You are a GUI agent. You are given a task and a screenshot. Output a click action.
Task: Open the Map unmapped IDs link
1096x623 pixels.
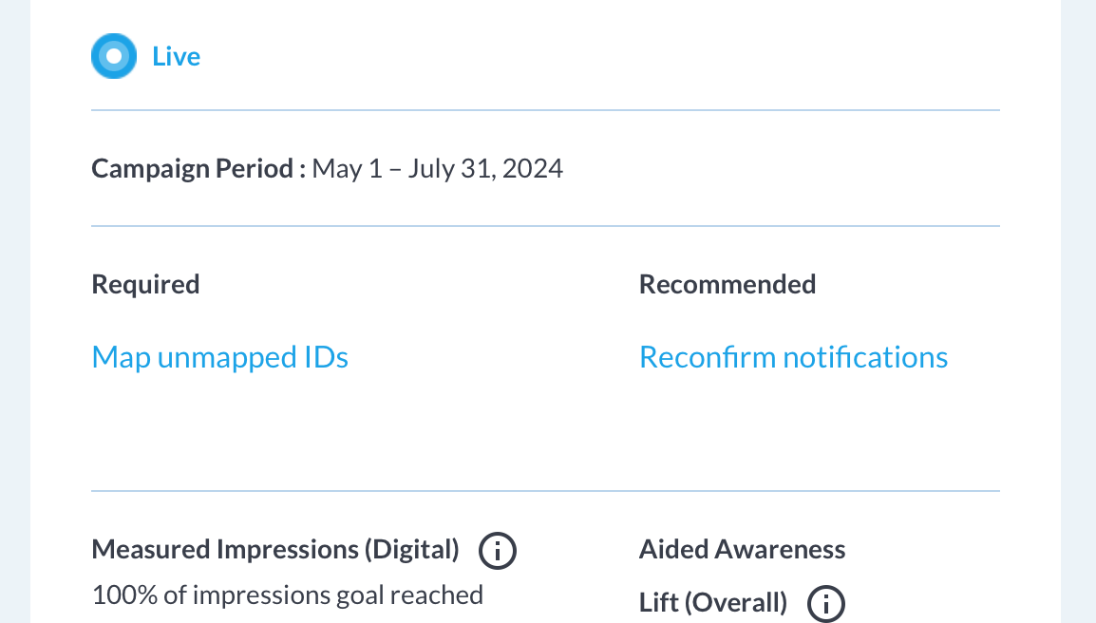(220, 357)
